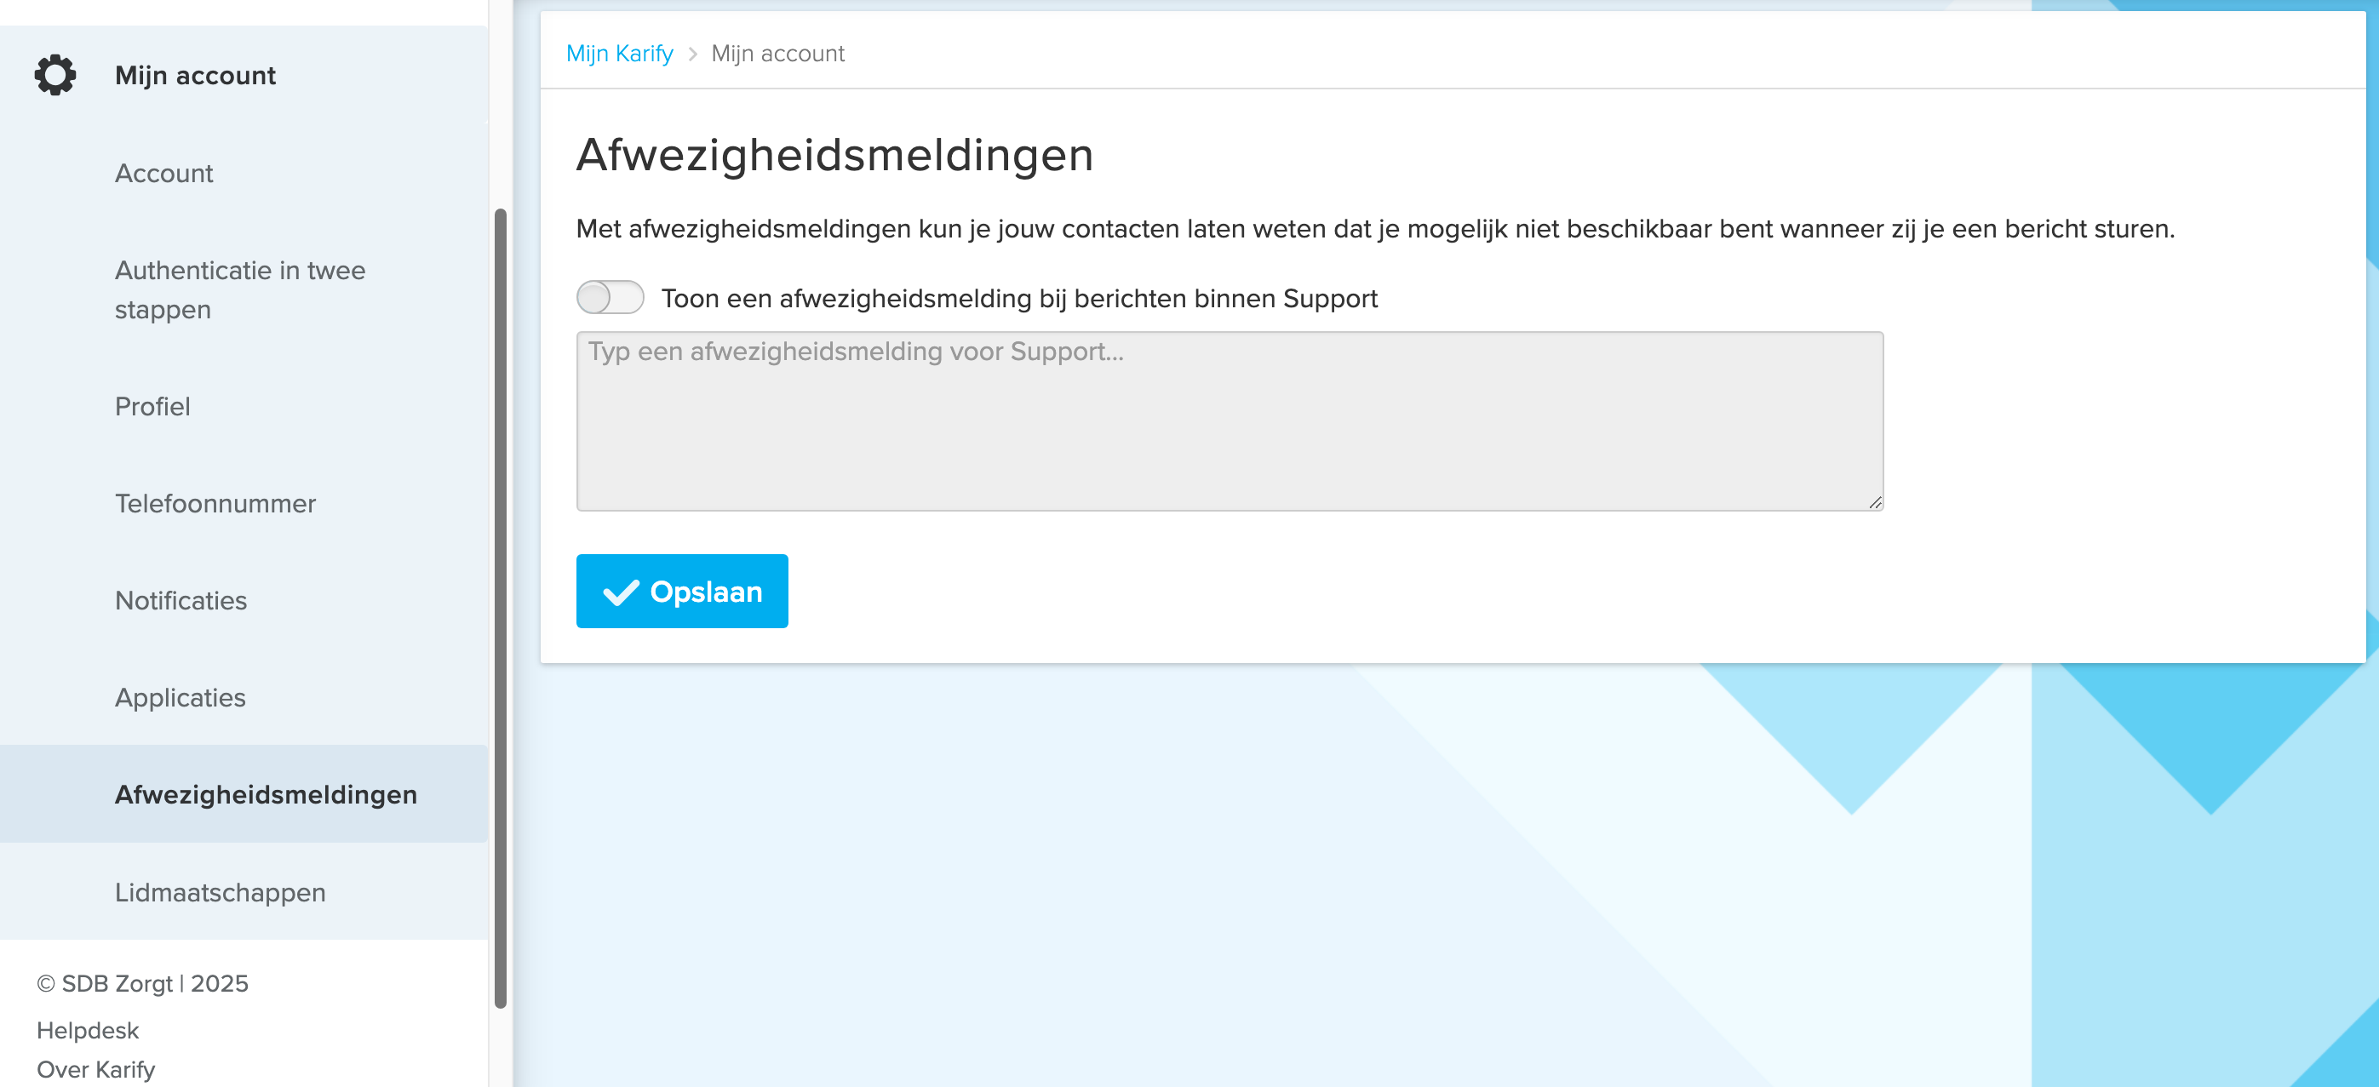Screen dimensions: 2379x1087
Task: Click the Afwezigheidsmeldingen page heading
Action: click(835, 154)
